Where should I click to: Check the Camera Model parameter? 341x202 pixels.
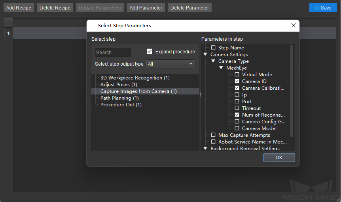pyautogui.click(x=237, y=128)
